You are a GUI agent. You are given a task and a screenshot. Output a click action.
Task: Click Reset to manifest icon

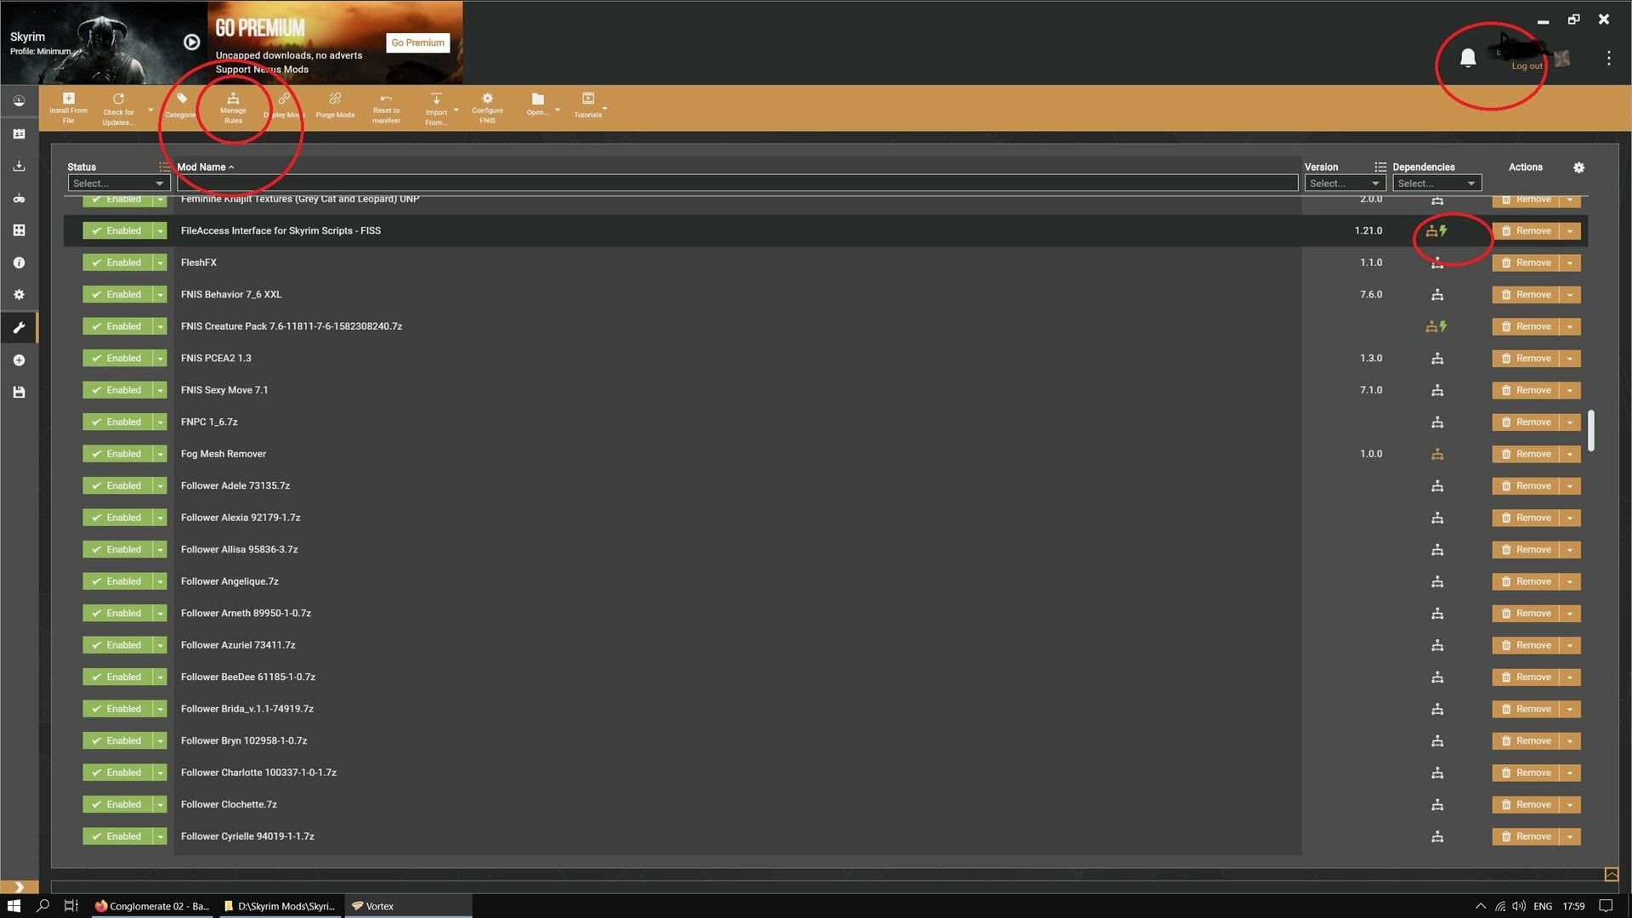point(386,108)
